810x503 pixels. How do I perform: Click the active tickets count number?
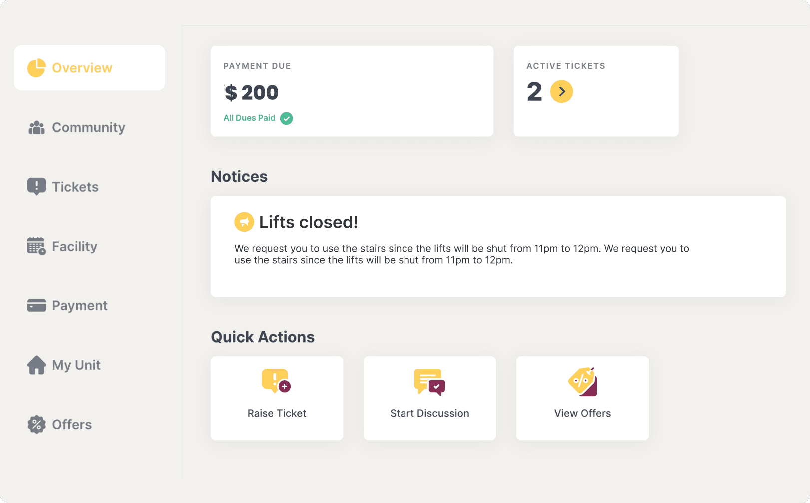click(534, 92)
